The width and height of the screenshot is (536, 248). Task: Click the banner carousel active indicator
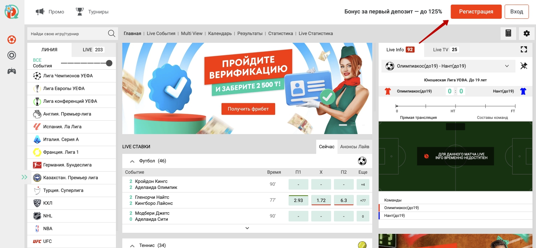343,125
